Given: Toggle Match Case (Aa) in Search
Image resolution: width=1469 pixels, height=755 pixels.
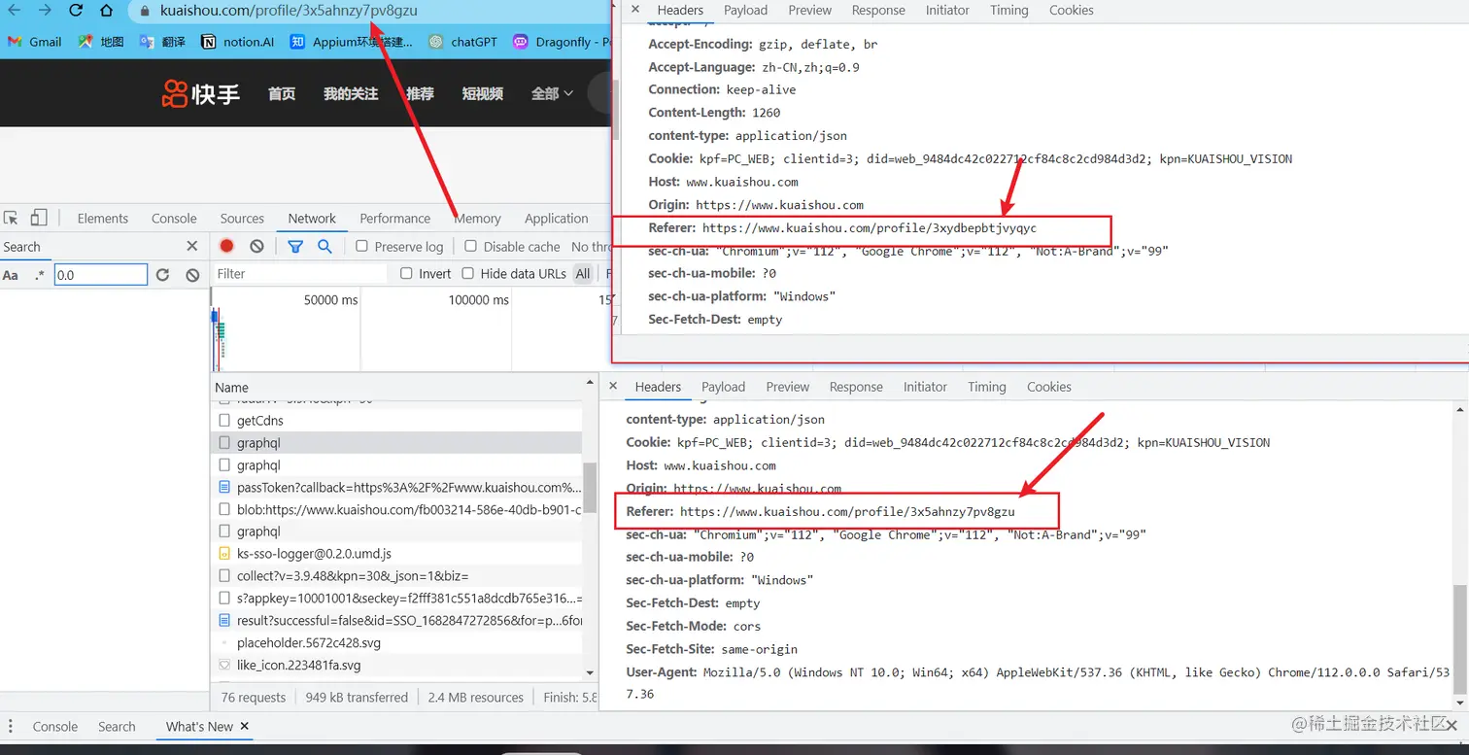Looking at the screenshot, I should [x=11, y=275].
